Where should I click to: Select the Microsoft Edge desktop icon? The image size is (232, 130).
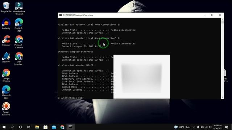pos(6,92)
